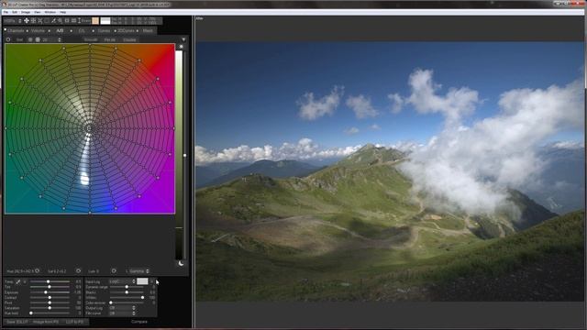Open the color model dropdown at toolbar left
The width and height of the screenshot is (587, 330).
pyautogui.click(x=12, y=21)
